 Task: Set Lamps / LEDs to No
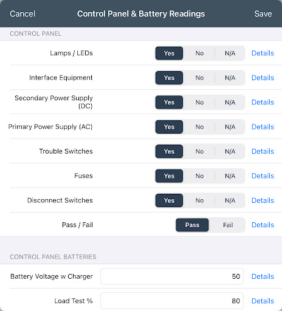click(x=199, y=53)
